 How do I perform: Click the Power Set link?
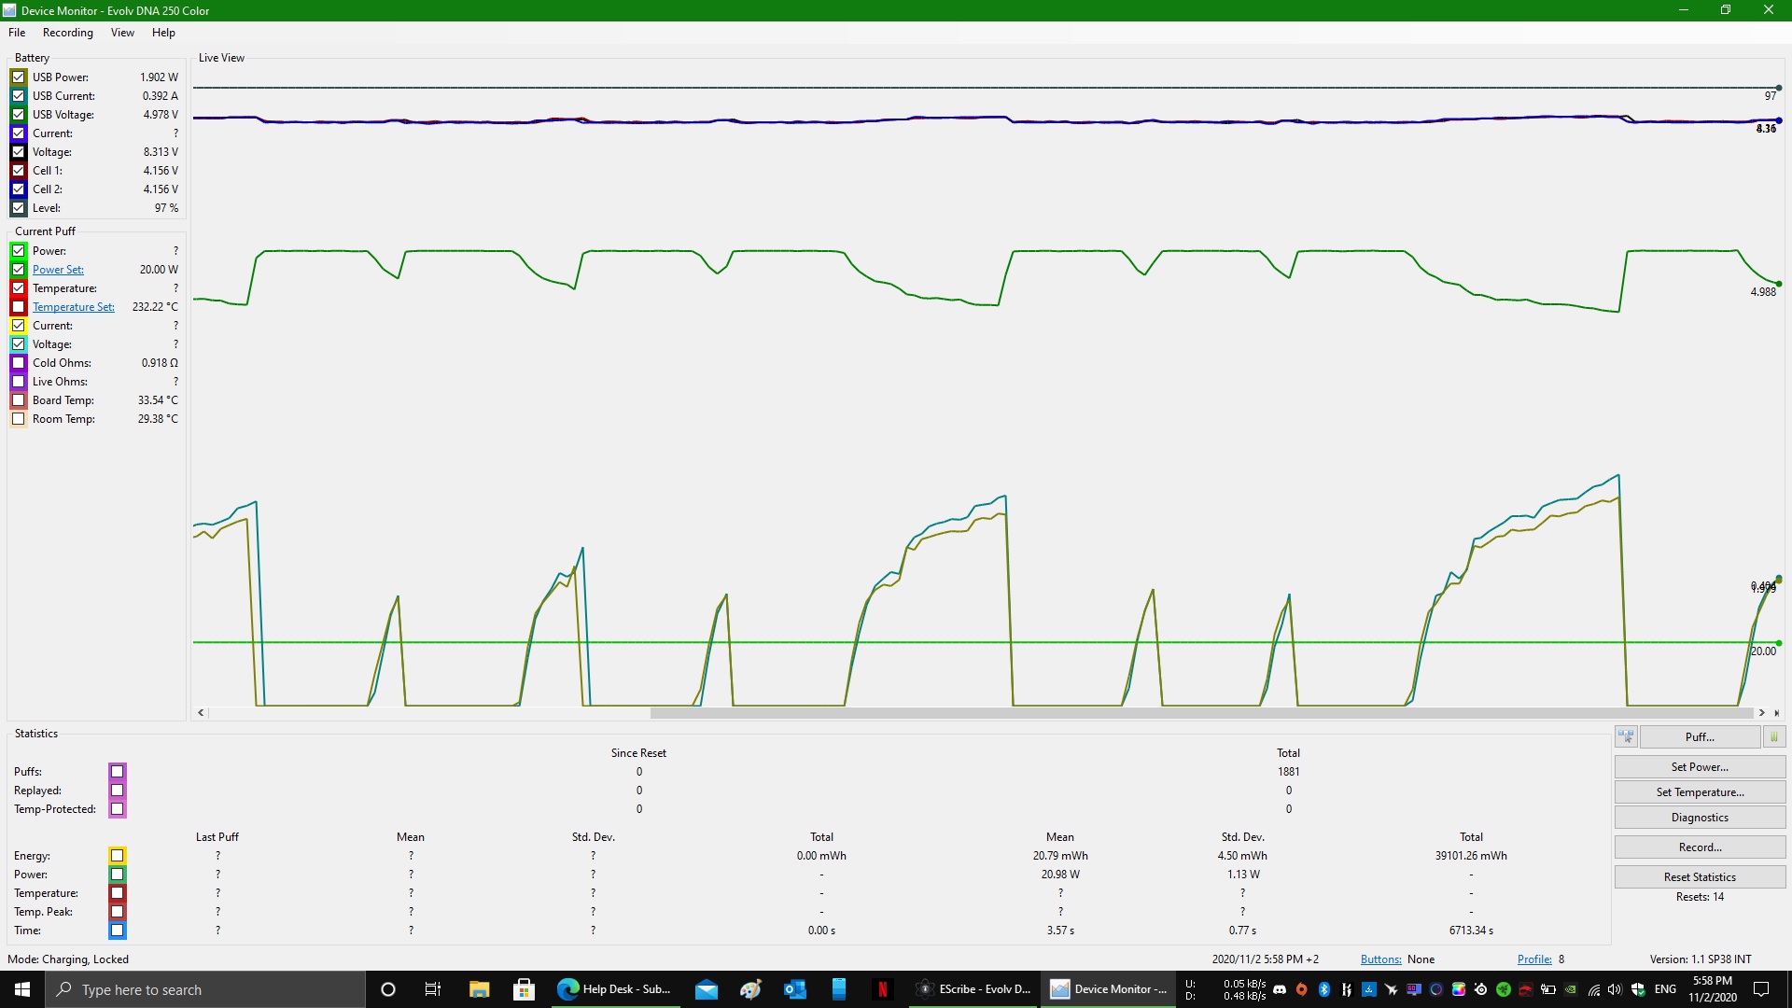tap(58, 270)
